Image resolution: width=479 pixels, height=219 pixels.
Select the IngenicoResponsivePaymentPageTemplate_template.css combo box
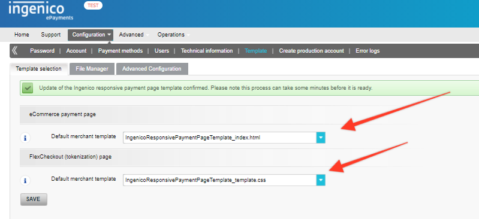point(224,180)
